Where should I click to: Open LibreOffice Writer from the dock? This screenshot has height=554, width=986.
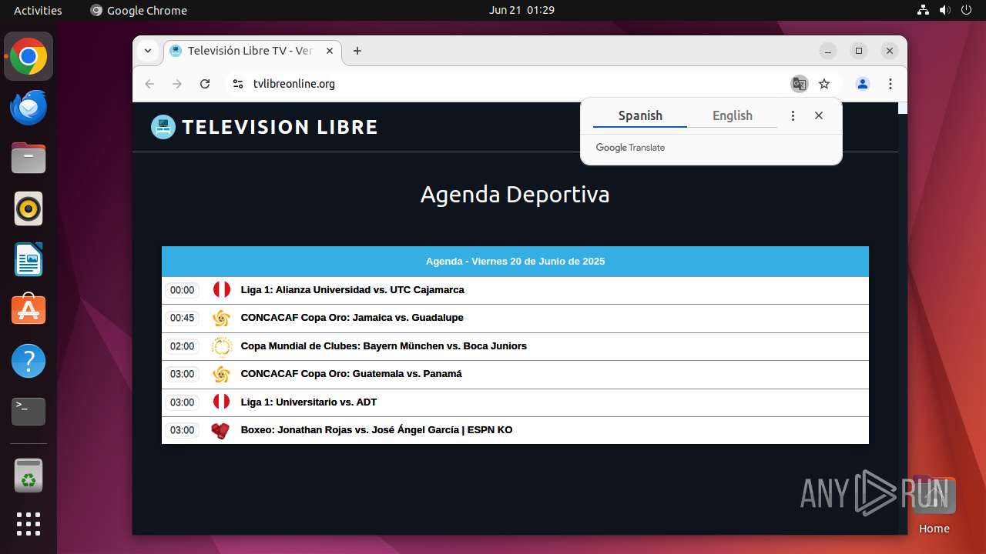29,260
